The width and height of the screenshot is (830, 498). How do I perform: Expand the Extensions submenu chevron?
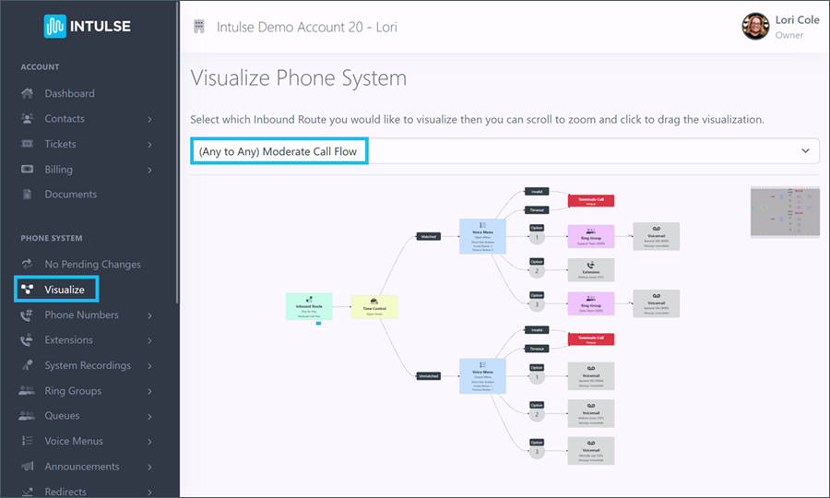coord(149,340)
